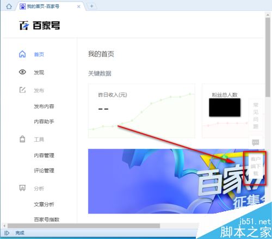Click the horizontal scrollbar left arrow
Viewport: 272px width, 239px height.
pos(4,226)
